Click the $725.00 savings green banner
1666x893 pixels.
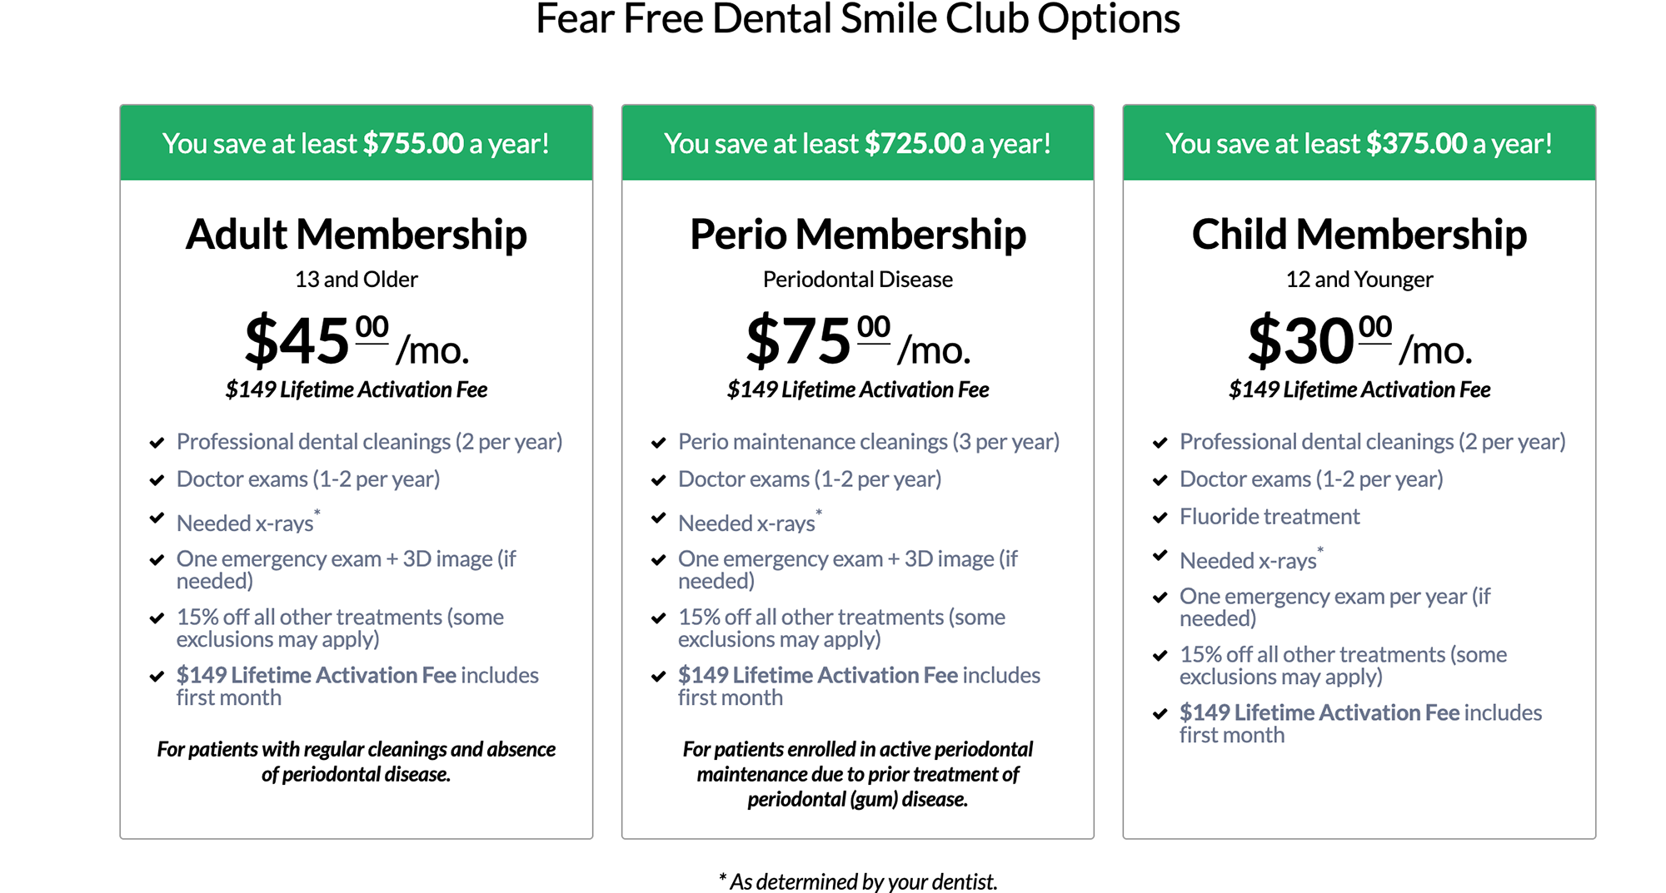[858, 143]
